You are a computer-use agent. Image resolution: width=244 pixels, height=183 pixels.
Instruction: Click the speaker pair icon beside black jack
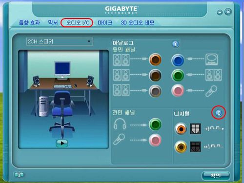coord(122,75)
